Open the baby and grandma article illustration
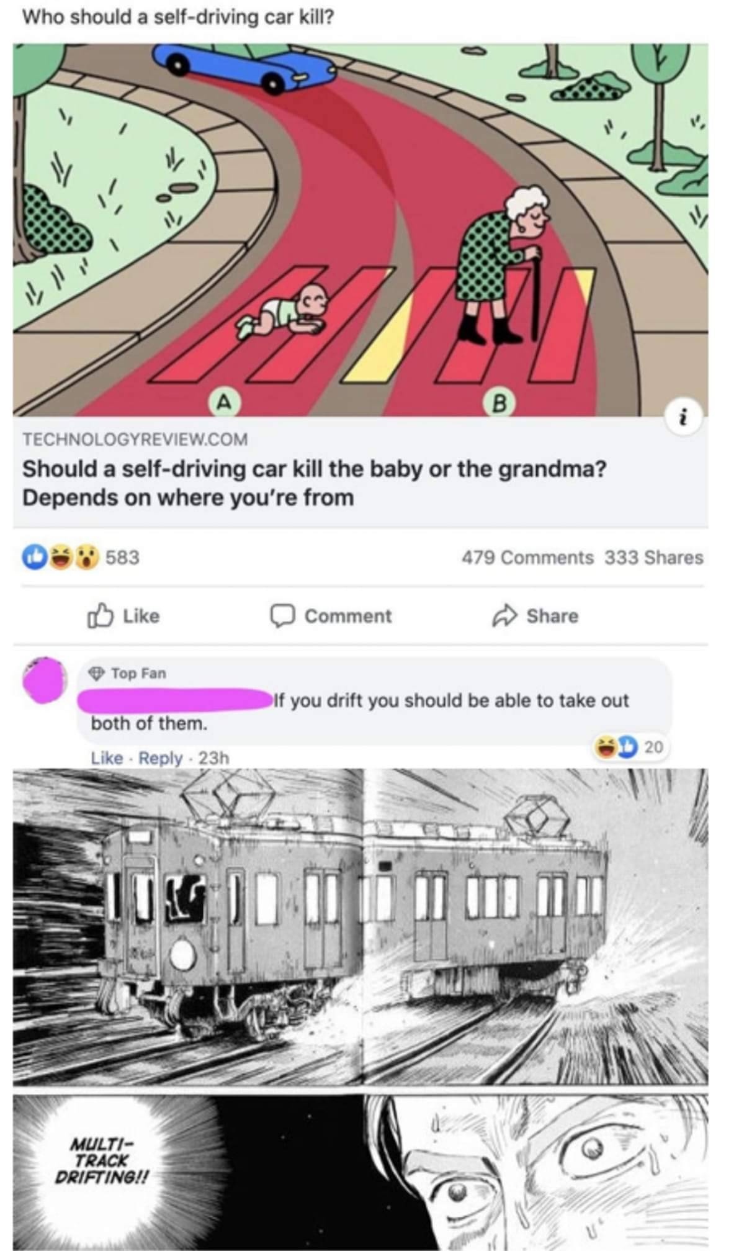Image resolution: width=739 pixels, height=1251 pixels. (360, 229)
